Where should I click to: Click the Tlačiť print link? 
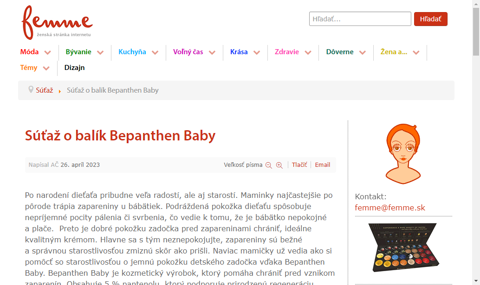tap(299, 165)
